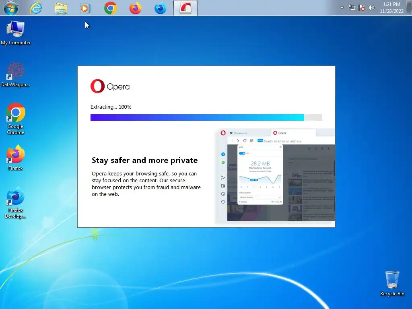Select the DataWagon desktop shortcut
Screen dimensions: 412x309
click(16, 74)
